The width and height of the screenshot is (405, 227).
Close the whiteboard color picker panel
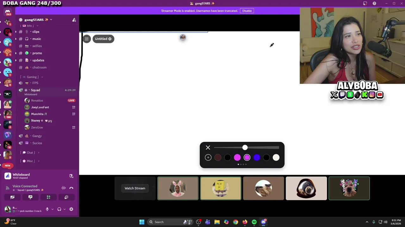coord(208,148)
